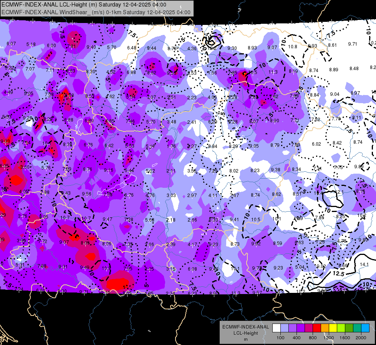Select the red legend swatch

coord(317,328)
